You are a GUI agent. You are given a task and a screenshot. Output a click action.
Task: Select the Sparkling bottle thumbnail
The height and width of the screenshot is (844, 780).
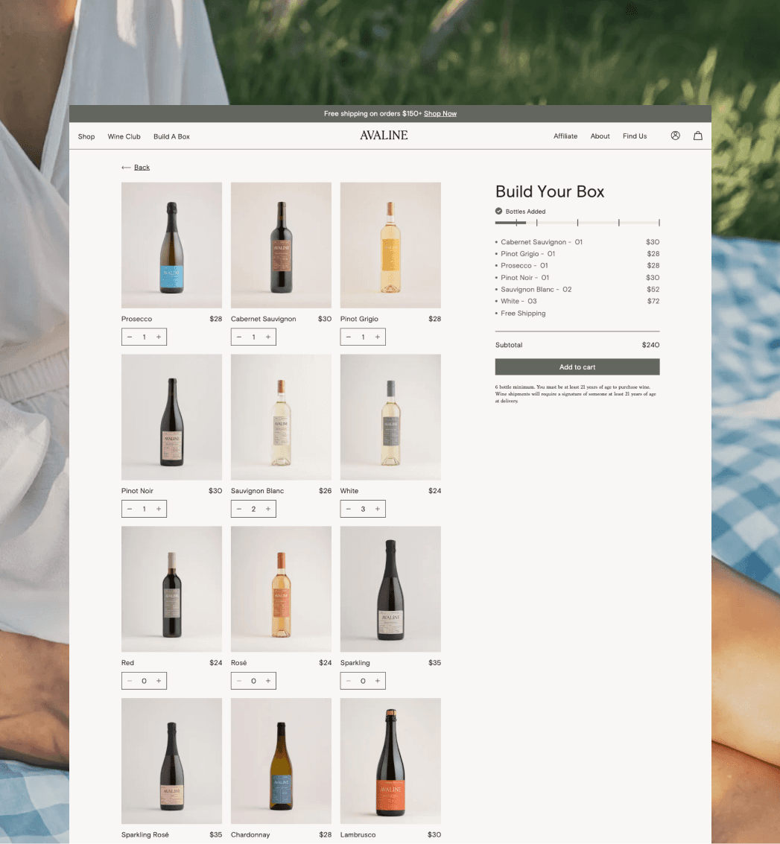coord(390,588)
